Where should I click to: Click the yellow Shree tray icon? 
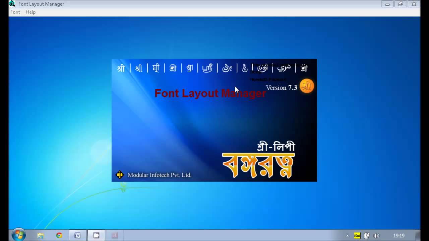coord(357,236)
